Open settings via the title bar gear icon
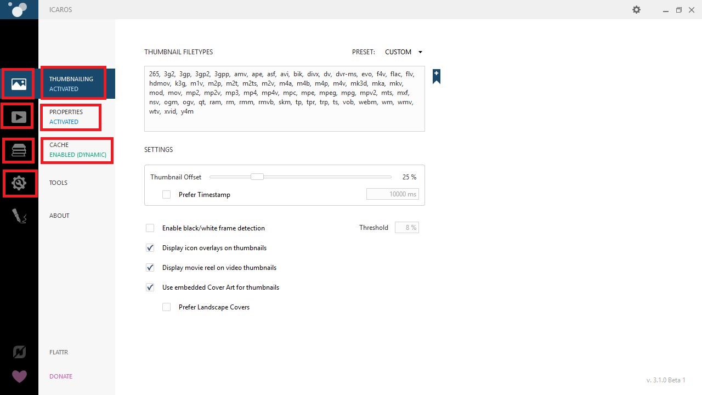Screen dimensions: 702x395 click(x=636, y=9)
